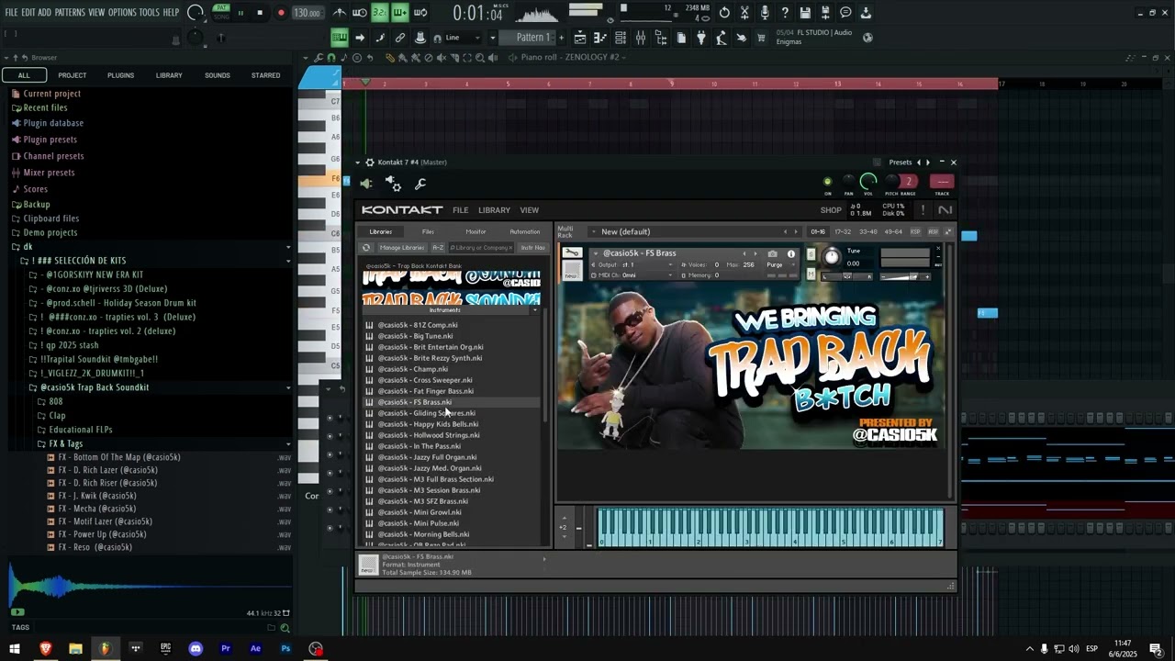Screen dimensions: 1175x661
Task: Adjust the wrapper VOL knob
Action: coord(868,181)
